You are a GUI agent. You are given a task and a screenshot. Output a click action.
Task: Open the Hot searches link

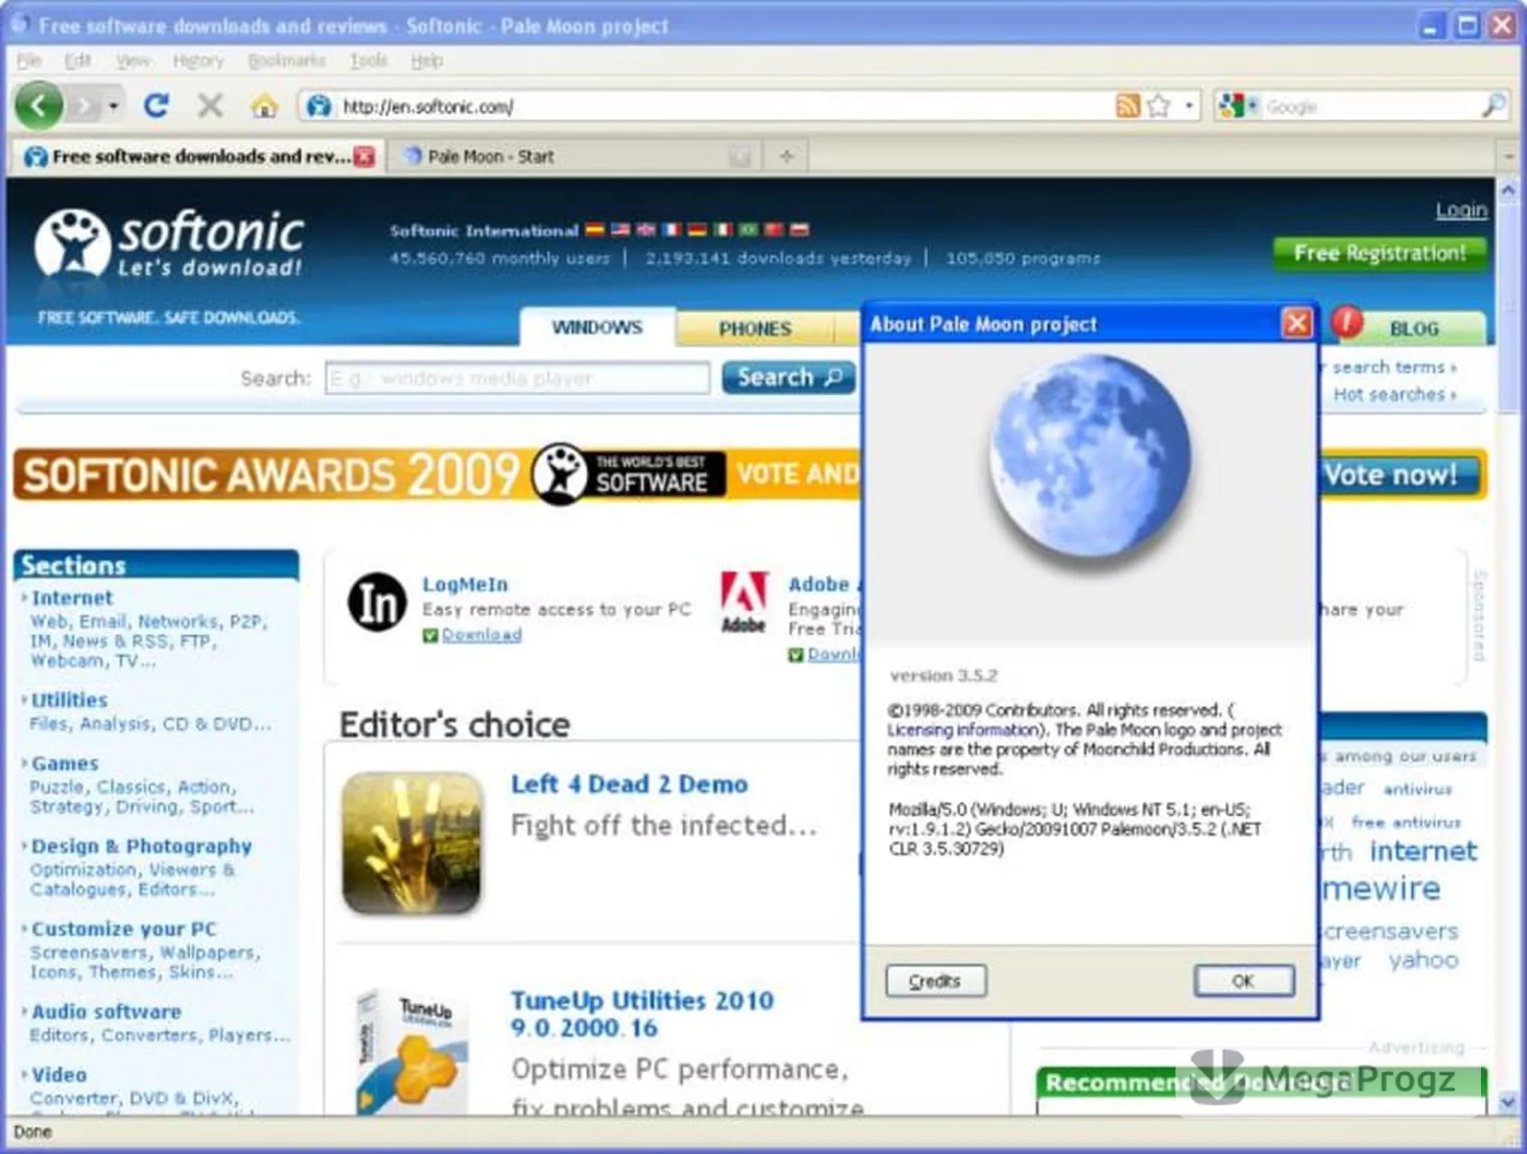point(1393,394)
